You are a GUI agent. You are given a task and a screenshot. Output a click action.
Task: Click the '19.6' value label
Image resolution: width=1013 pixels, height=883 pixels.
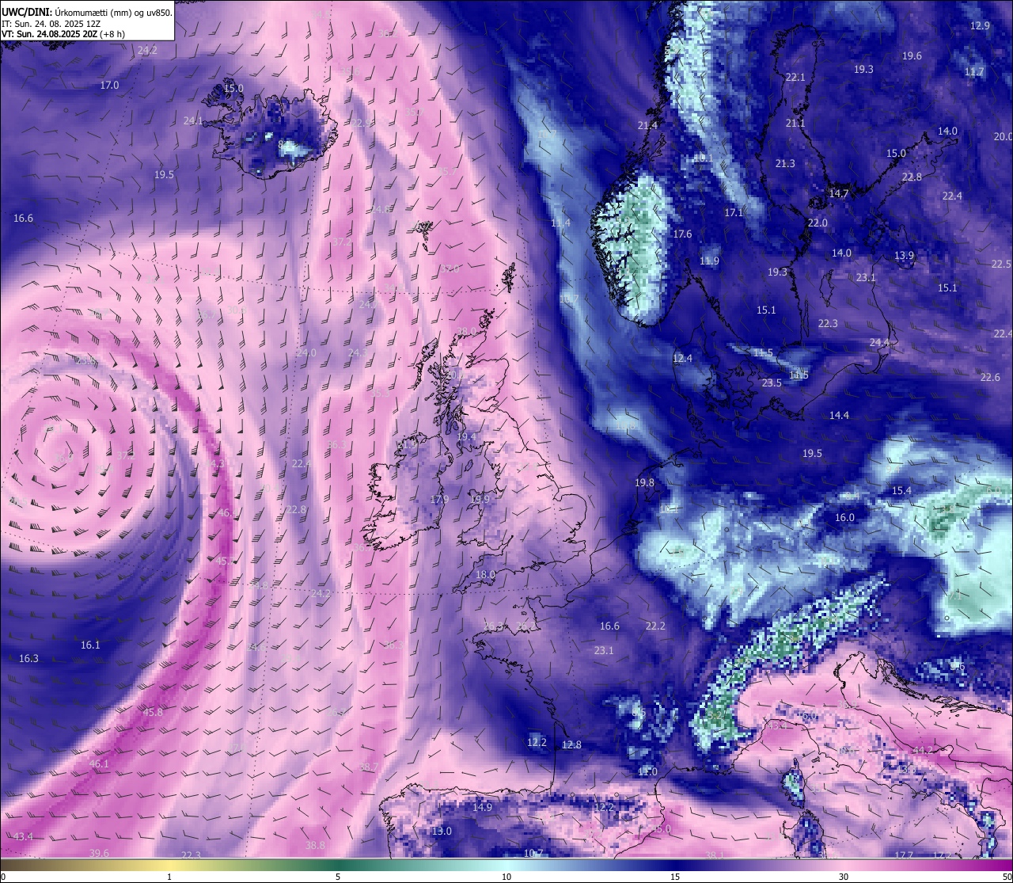(912, 55)
